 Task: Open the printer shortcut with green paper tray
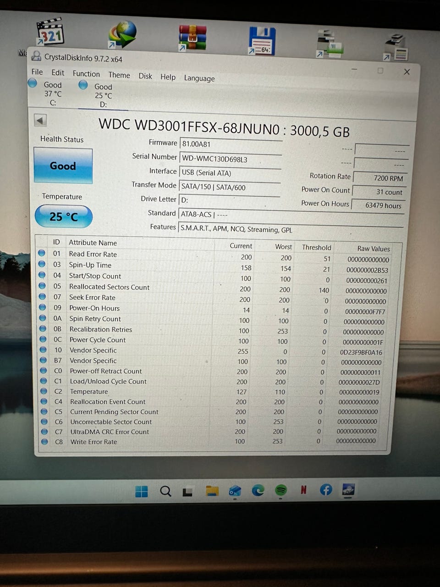[330, 44]
